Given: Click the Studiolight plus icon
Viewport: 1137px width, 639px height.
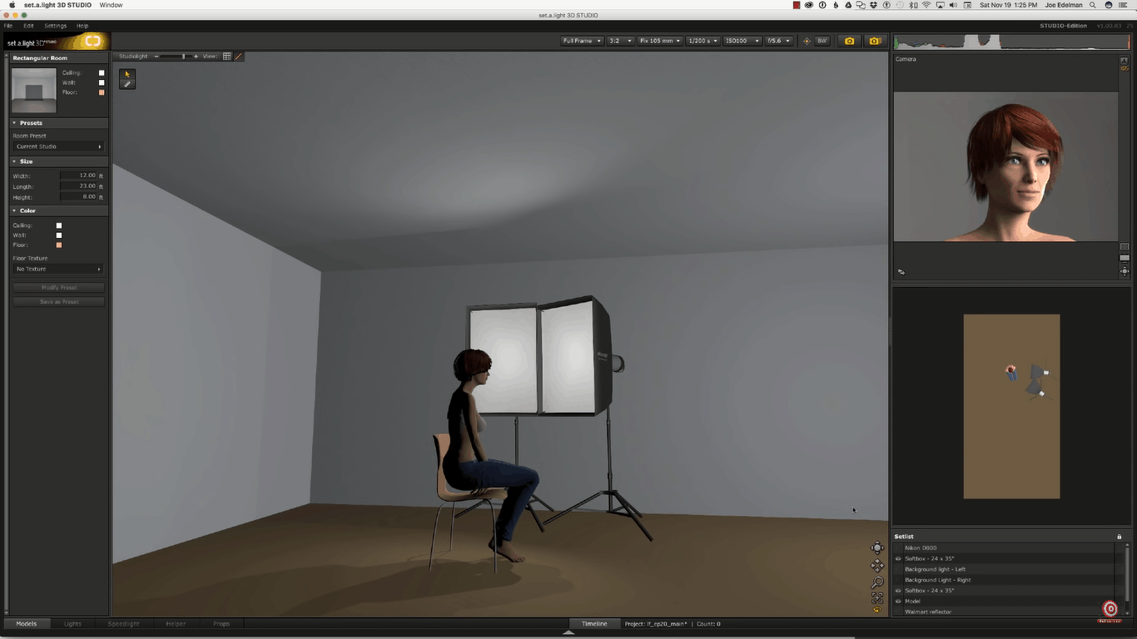Looking at the screenshot, I should (x=196, y=57).
